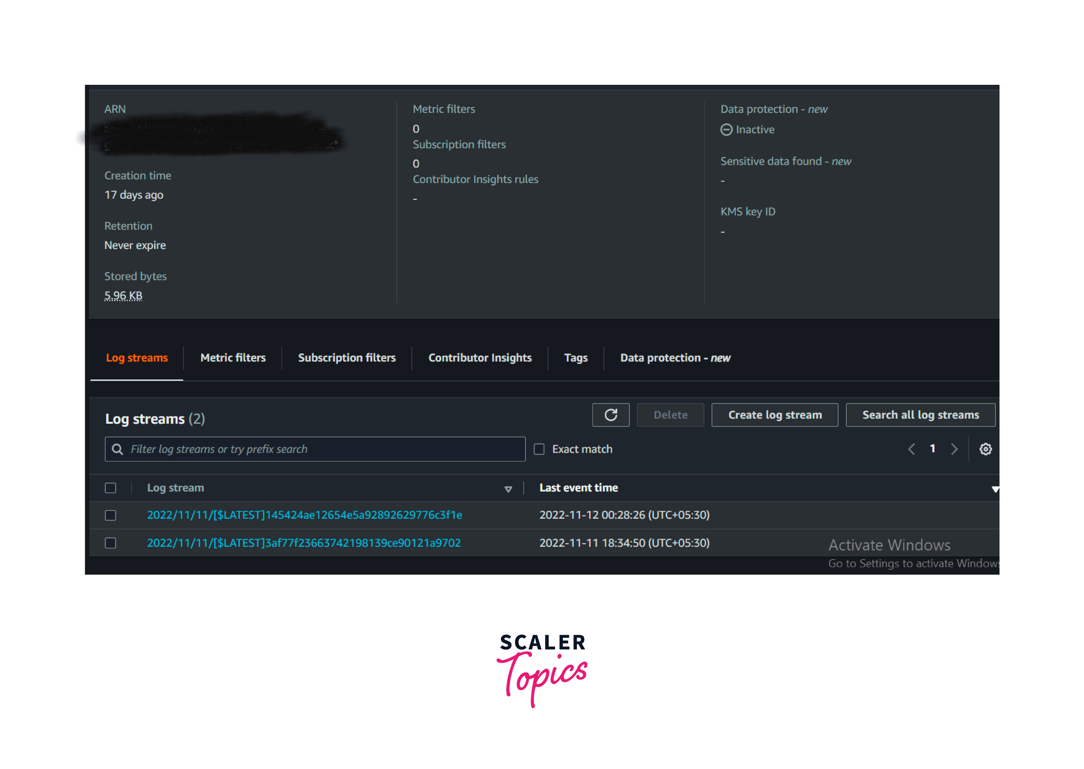Screen dimensions: 1084x769
Task: Click the Inactive data protection status icon
Action: [726, 129]
